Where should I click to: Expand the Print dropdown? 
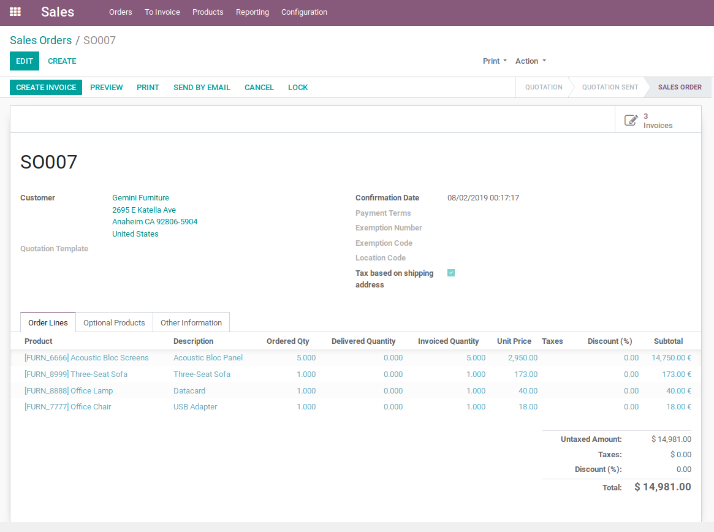(495, 61)
